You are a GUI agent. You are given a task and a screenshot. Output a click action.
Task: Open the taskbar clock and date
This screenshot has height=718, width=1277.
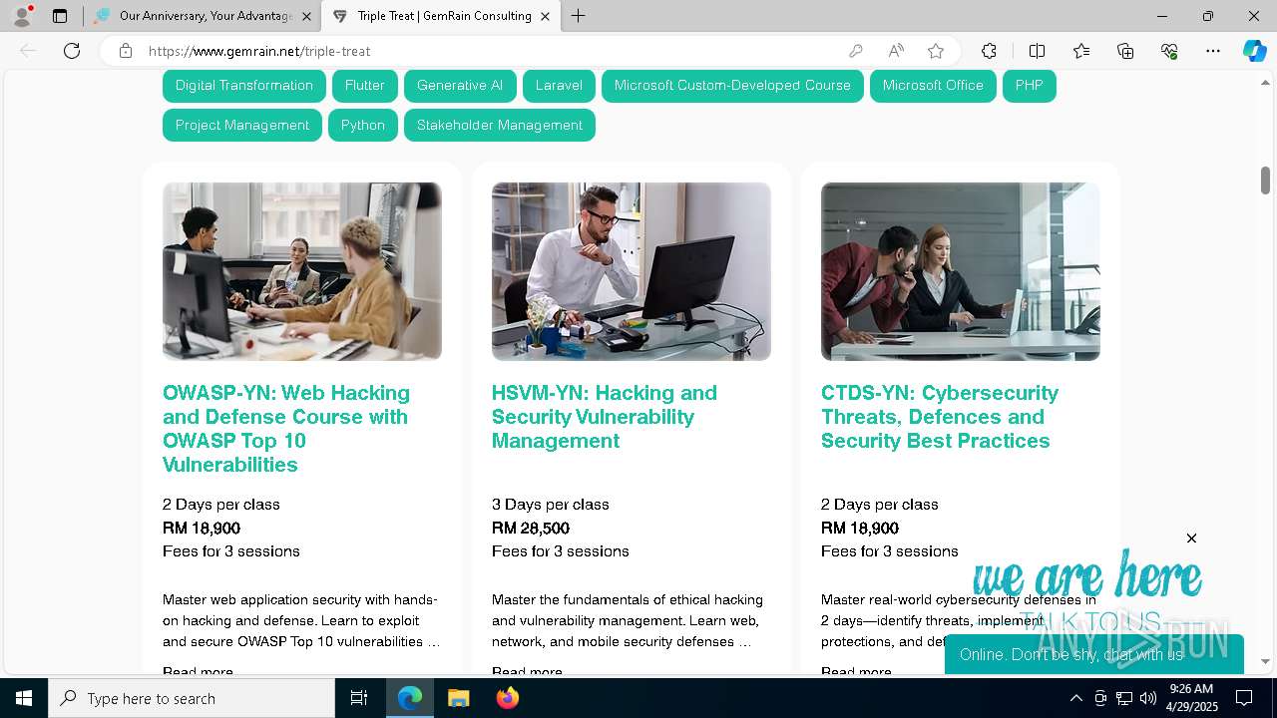coord(1191,698)
